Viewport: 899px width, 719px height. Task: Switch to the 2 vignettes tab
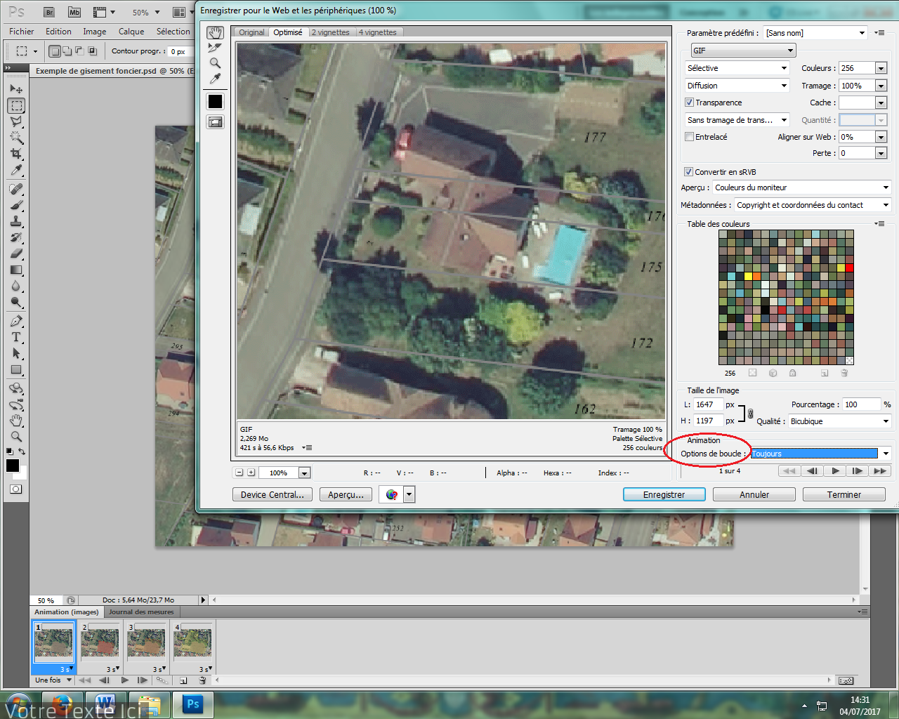330,32
